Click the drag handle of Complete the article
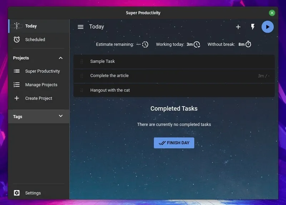 (x=82, y=76)
